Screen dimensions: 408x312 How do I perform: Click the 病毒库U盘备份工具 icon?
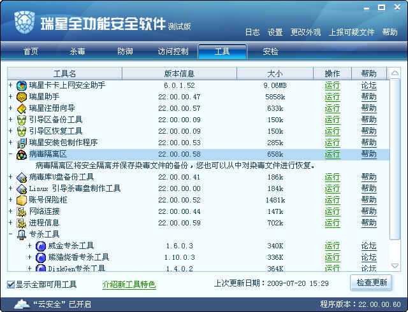click(x=22, y=177)
